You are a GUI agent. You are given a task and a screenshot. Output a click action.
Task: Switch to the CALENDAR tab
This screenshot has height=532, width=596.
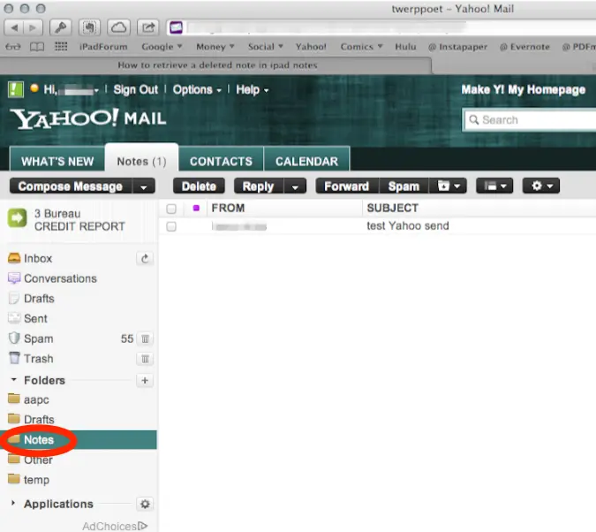click(306, 161)
